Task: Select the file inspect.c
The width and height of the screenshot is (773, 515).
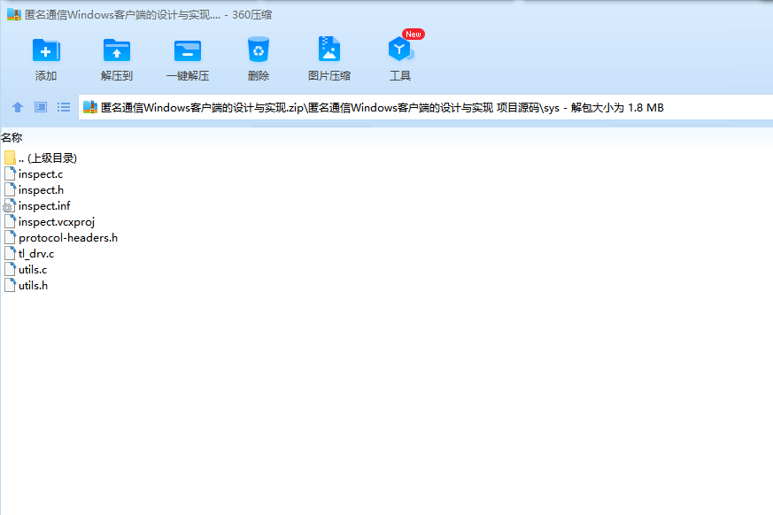Action: (x=34, y=174)
